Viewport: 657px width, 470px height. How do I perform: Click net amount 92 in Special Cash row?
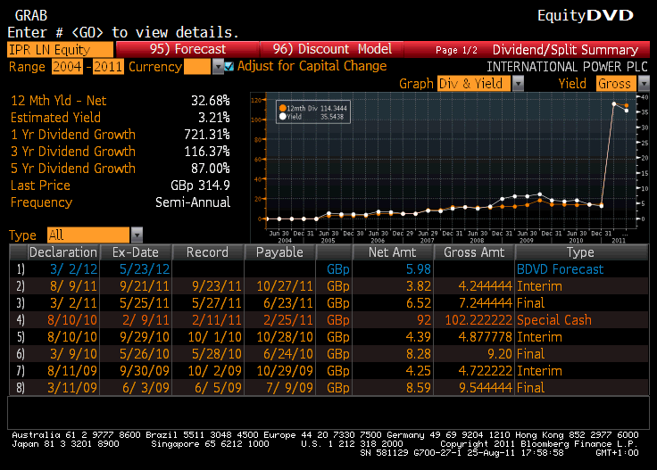click(x=424, y=320)
